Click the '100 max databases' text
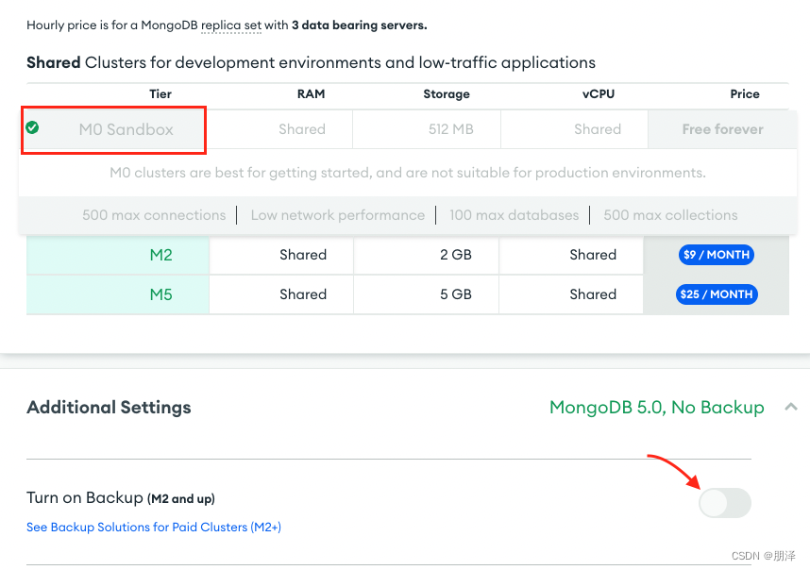The height and width of the screenshot is (570, 810). (514, 215)
